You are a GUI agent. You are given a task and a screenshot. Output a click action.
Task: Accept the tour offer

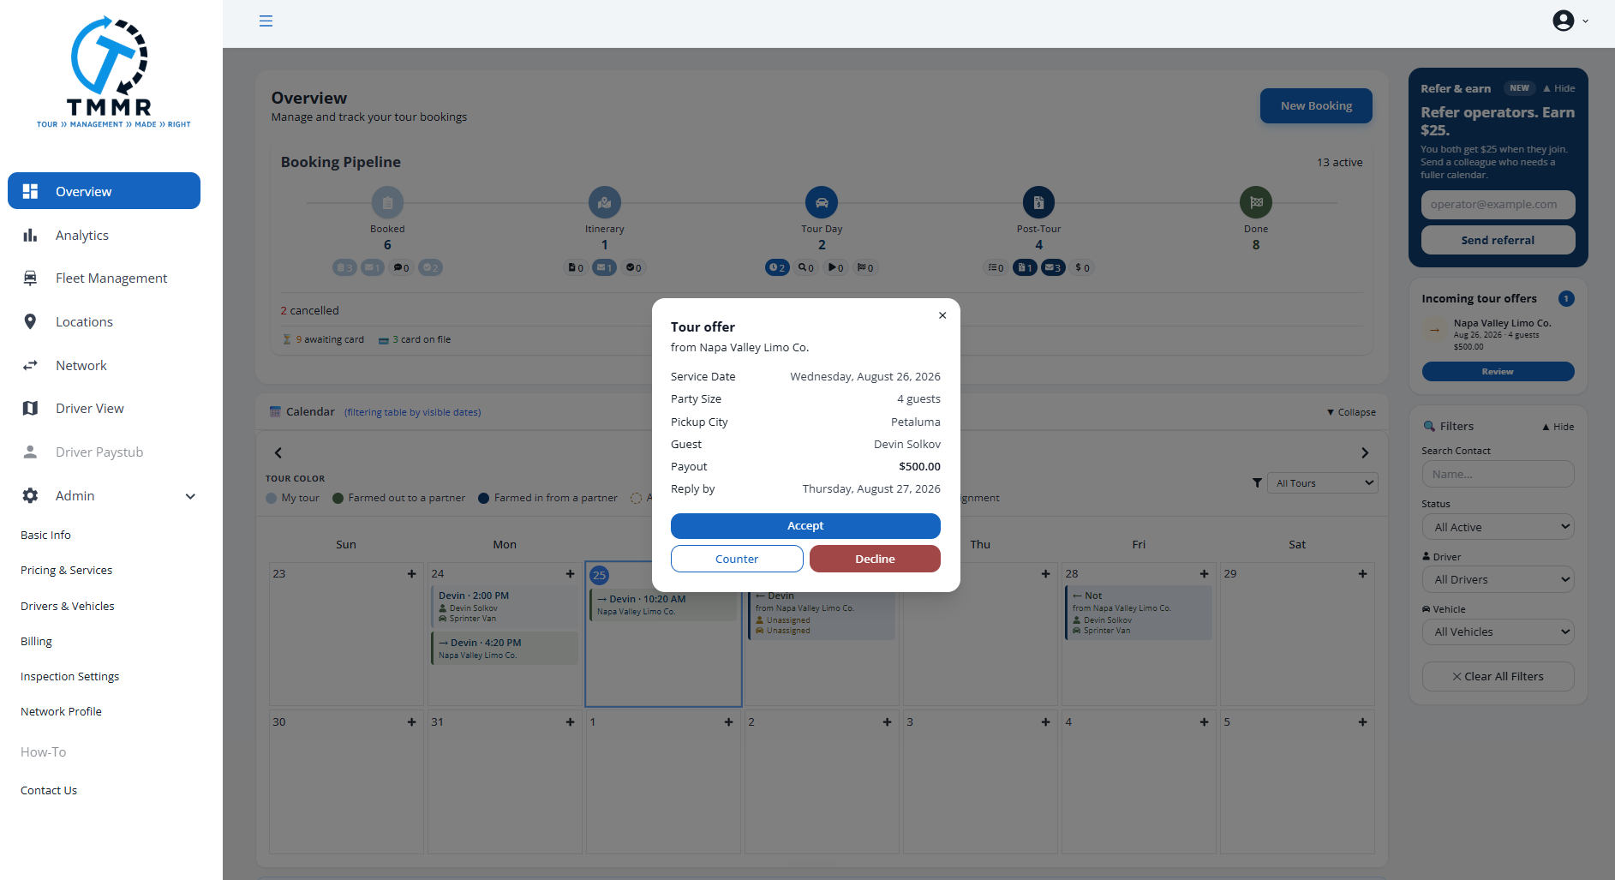click(x=805, y=526)
